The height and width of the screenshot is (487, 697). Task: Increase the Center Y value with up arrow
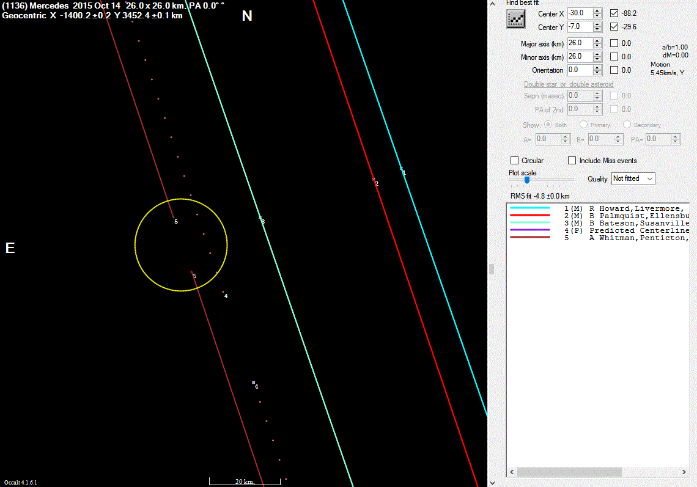pyautogui.click(x=597, y=24)
